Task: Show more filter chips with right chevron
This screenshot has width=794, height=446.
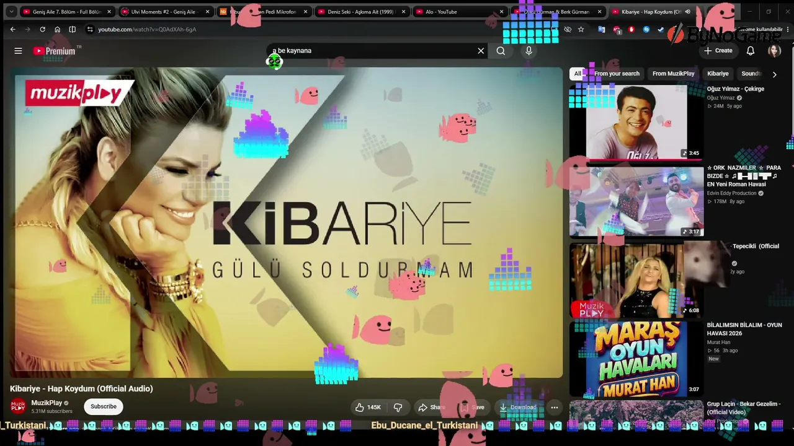Action: pos(774,74)
